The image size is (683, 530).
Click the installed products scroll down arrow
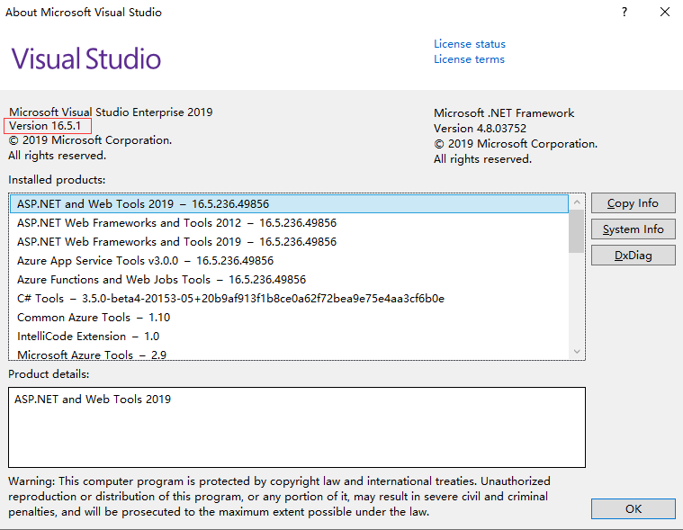(x=577, y=352)
